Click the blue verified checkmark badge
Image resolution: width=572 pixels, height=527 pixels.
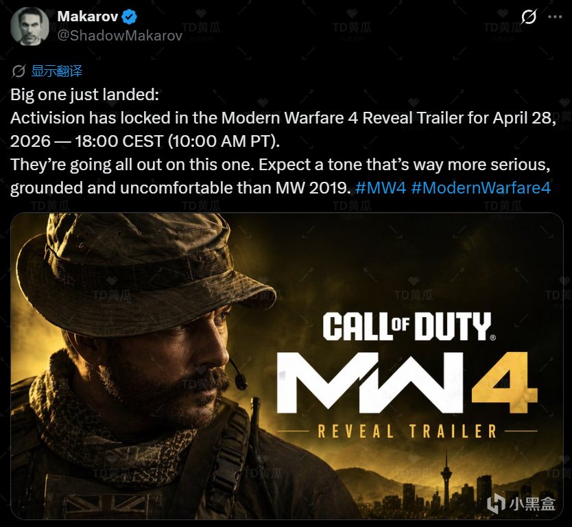click(129, 16)
